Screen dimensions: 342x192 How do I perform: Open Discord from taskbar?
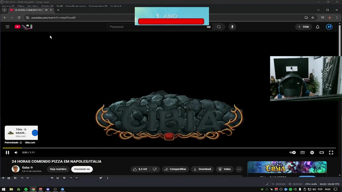pyautogui.click(x=48, y=189)
